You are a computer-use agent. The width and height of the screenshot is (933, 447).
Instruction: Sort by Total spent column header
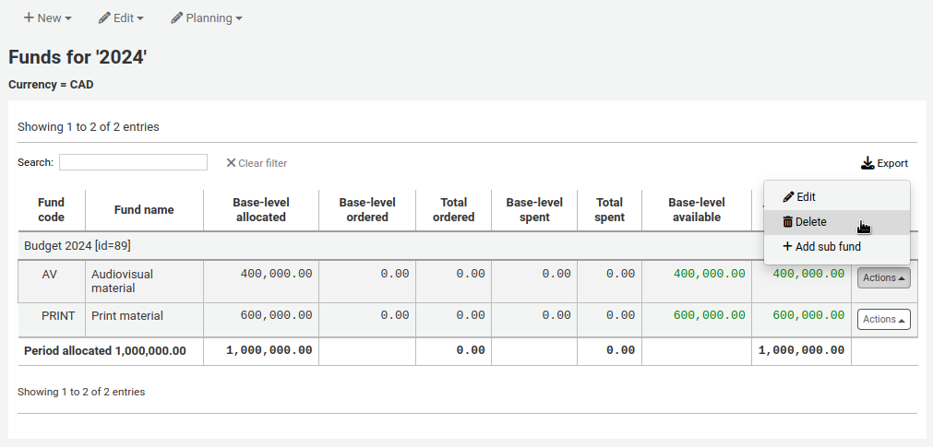click(609, 209)
